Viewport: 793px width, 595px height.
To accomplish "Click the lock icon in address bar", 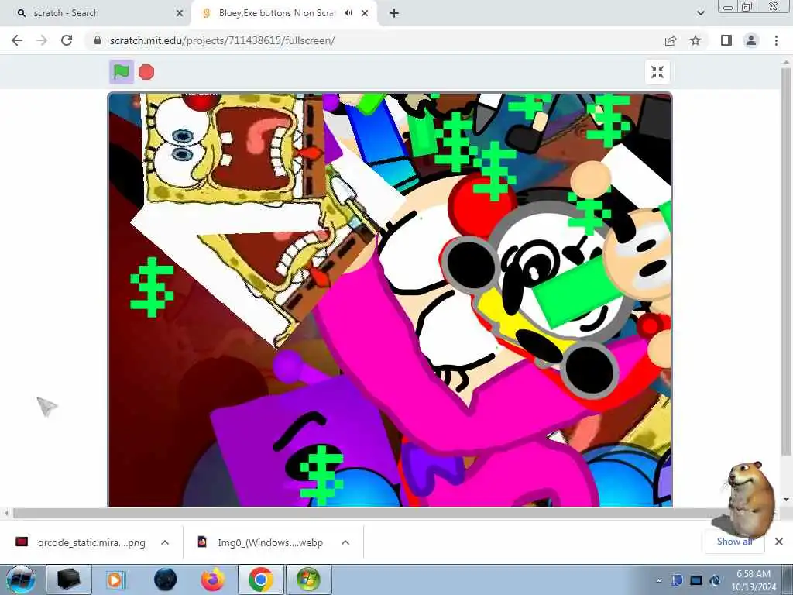I will click(98, 40).
